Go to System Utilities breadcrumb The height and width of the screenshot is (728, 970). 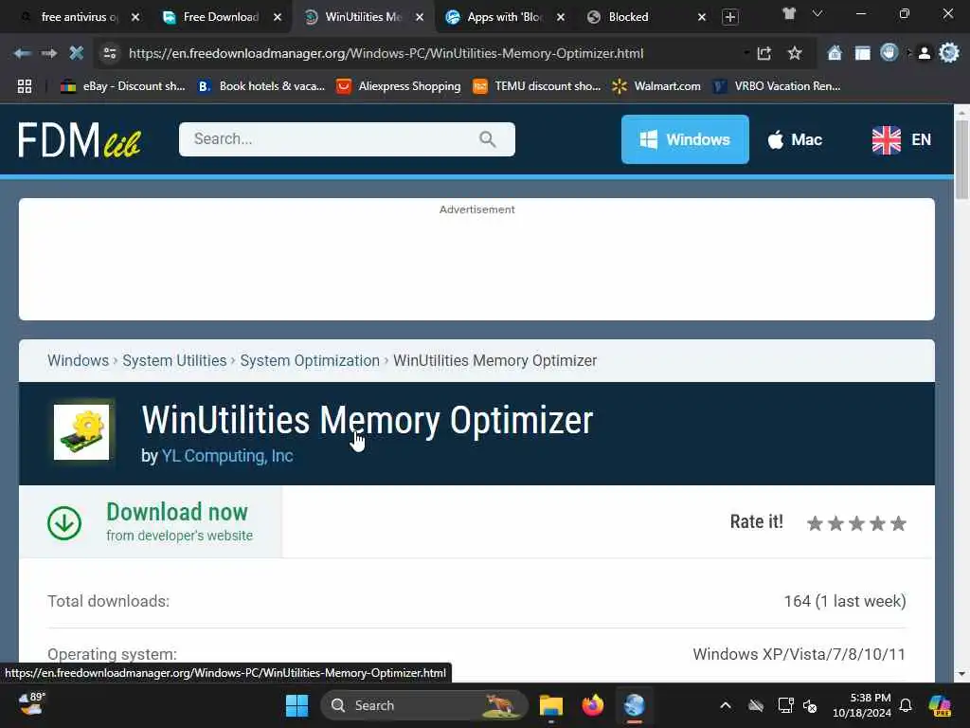tap(174, 360)
